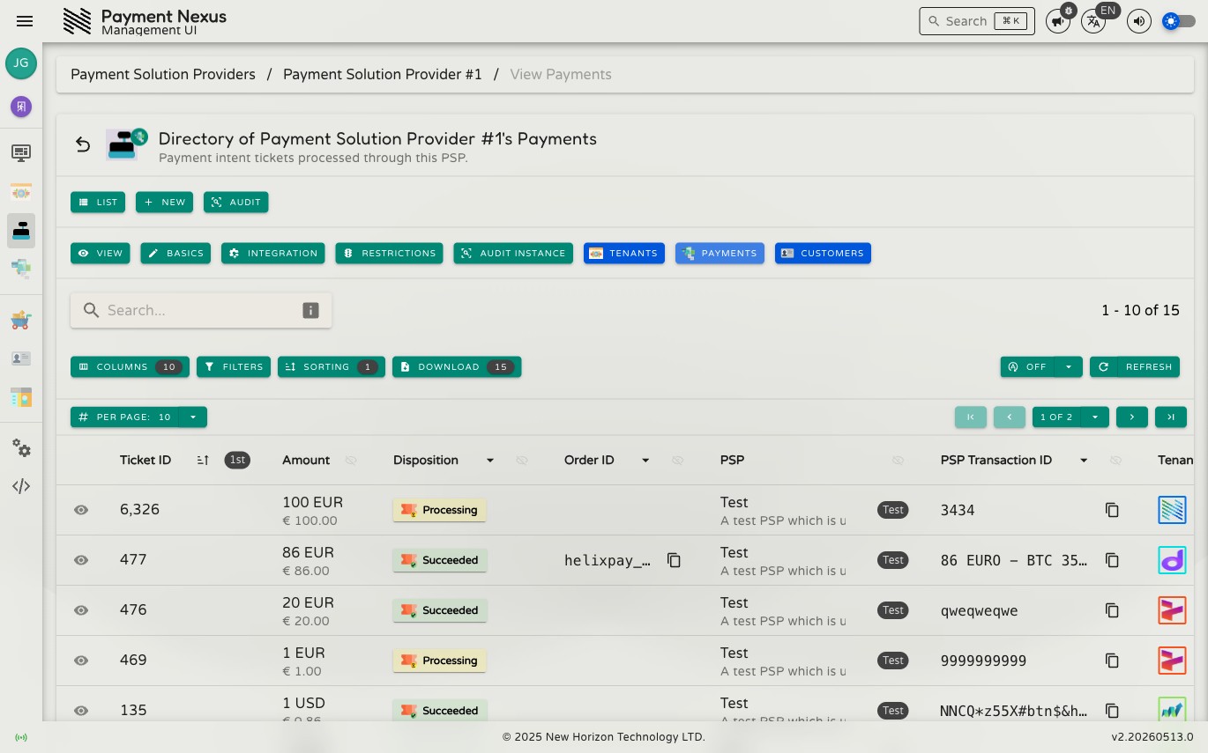Switch to the INTEGRATION tab

[273, 254]
